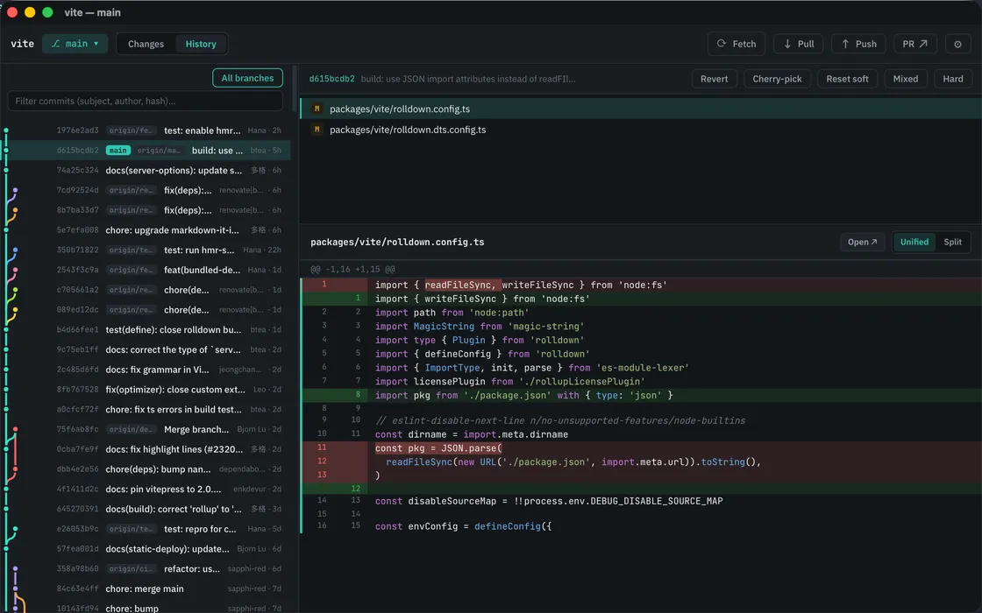
Task: Click origin/de tag on commit 75f6ab8fc
Action: [131, 429]
